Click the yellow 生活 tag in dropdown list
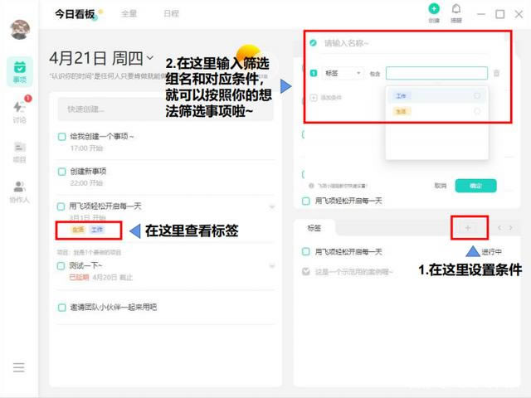This screenshot has width=531, height=398. (402, 111)
